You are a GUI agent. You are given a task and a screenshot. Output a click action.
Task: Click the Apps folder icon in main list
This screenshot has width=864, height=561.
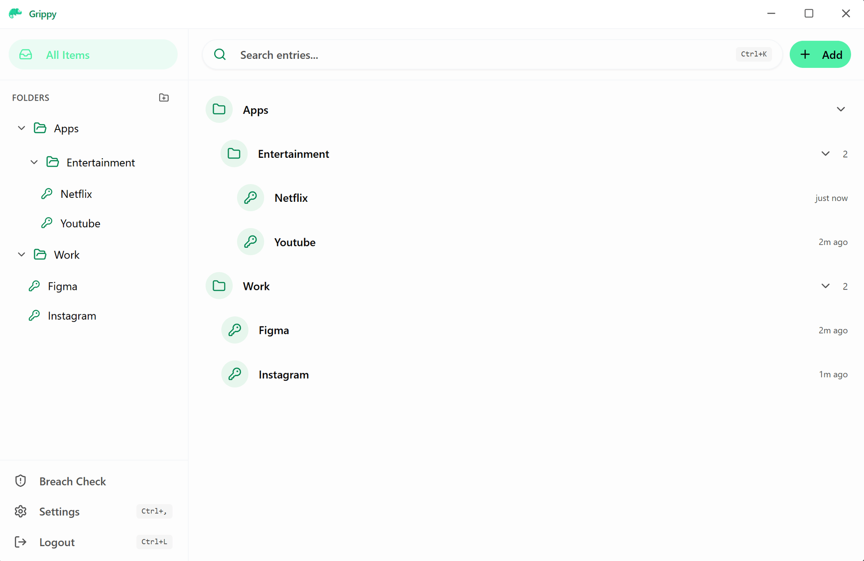(219, 109)
